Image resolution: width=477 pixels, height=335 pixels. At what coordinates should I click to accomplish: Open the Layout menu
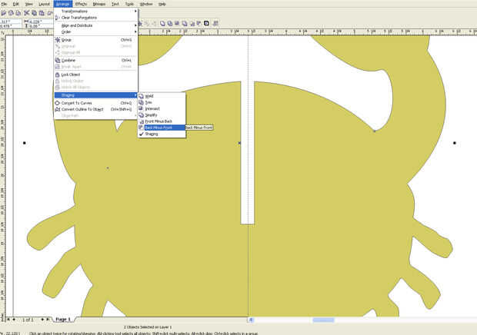pos(44,4)
